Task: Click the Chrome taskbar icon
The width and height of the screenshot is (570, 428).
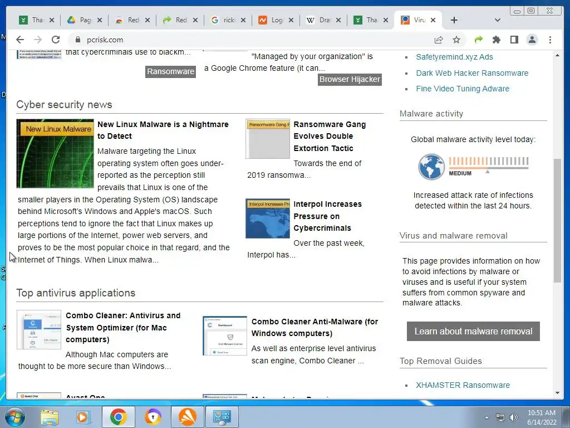Action: [118, 417]
